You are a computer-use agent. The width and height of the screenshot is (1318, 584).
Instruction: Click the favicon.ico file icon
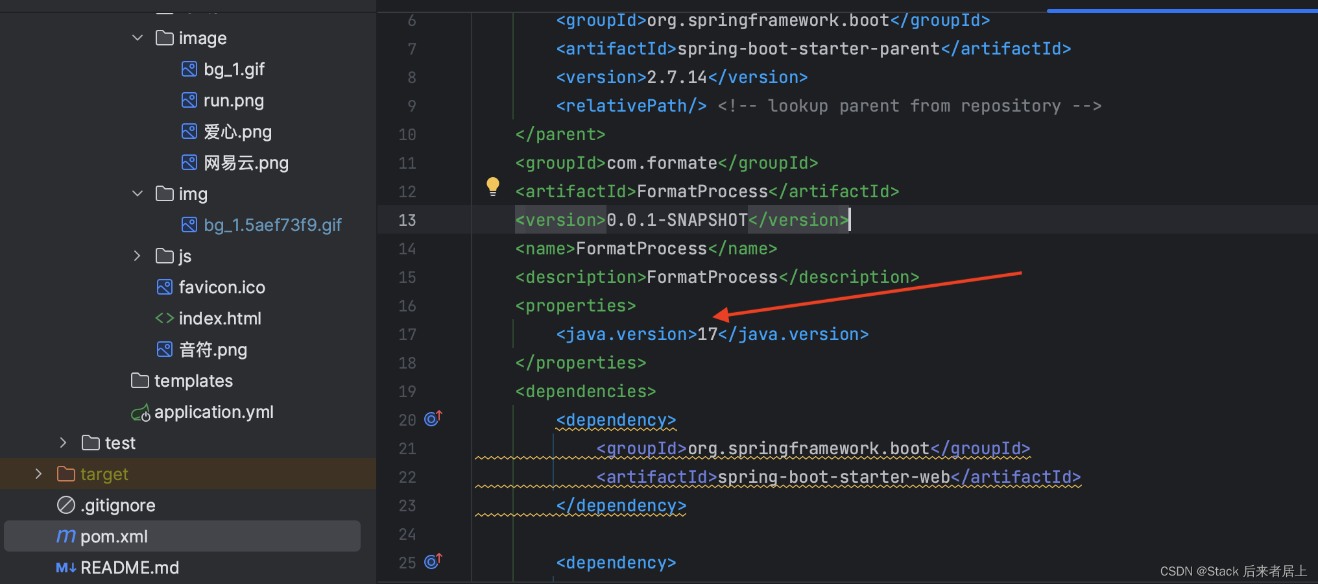(x=165, y=287)
